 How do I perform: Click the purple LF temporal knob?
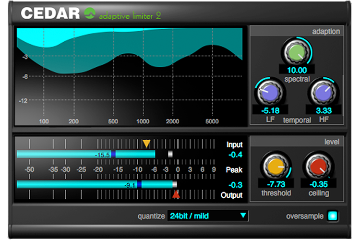[x=270, y=93]
